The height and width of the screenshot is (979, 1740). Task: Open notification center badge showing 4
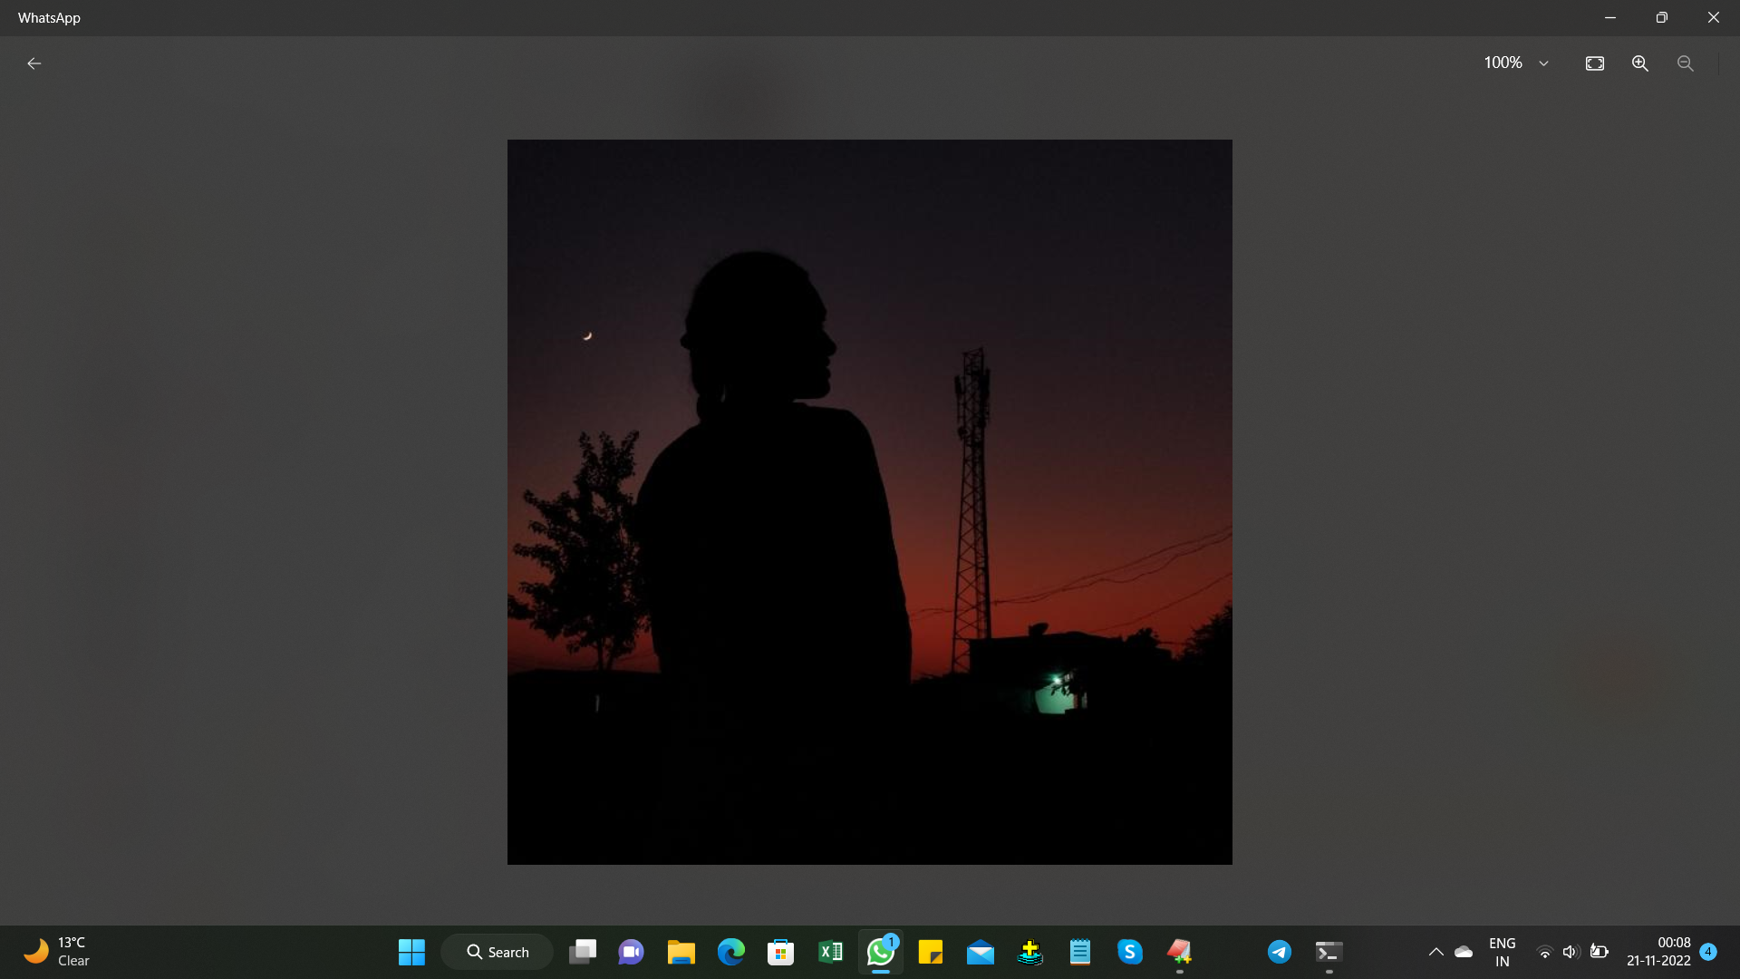tap(1708, 952)
